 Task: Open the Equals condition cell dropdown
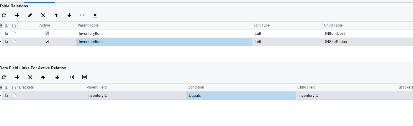(x=241, y=95)
